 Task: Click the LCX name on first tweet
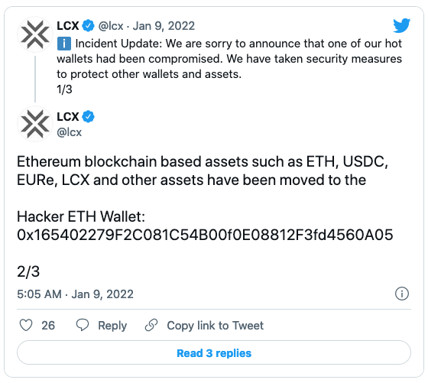point(68,26)
